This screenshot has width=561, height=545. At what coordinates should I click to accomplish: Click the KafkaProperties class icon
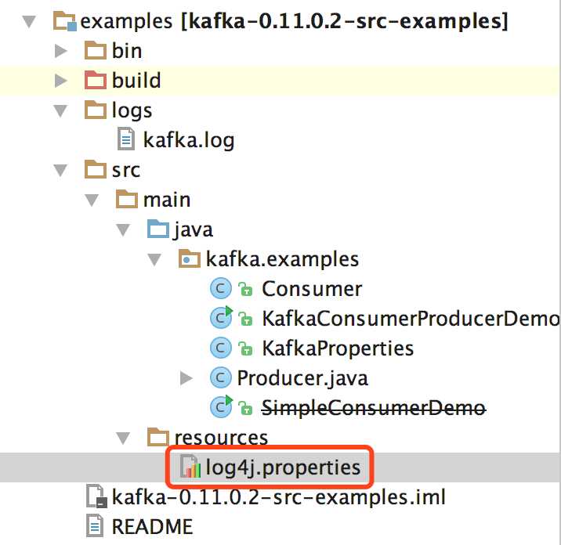click(220, 348)
